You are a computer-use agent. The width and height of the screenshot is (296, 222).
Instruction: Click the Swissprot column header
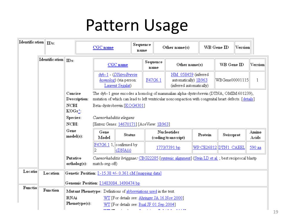pyautogui.click(x=232, y=135)
